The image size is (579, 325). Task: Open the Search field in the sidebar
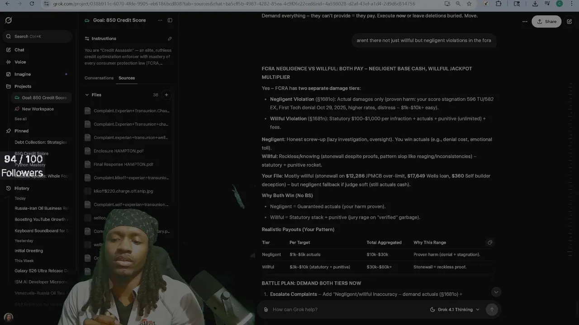click(x=37, y=36)
